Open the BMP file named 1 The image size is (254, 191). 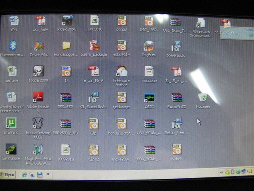click(66, 71)
